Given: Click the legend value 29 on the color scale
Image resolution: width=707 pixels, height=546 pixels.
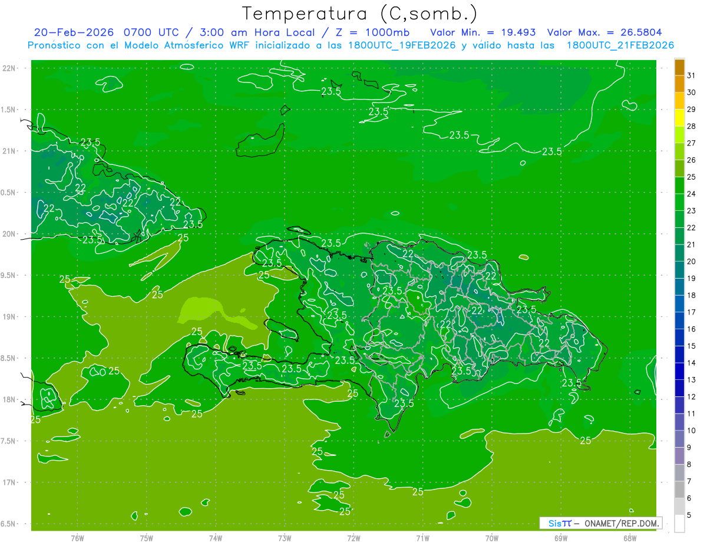Looking at the screenshot, I should (x=691, y=109).
